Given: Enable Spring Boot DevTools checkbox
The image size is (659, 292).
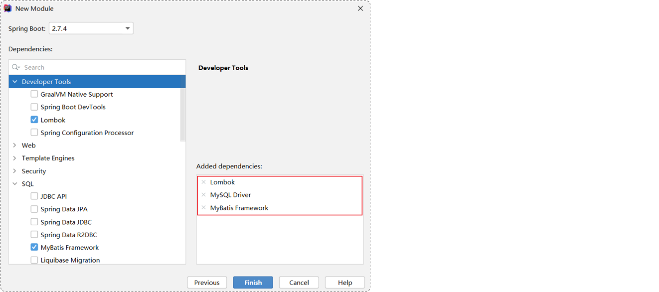Looking at the screenshot, I should click(x=34, y=107).
